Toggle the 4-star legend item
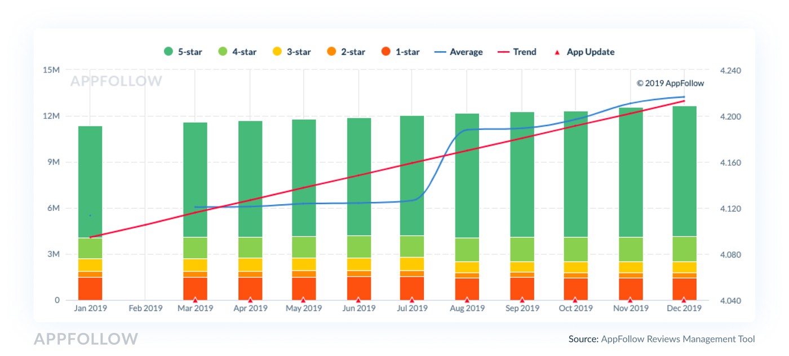Screen dimensions: 789x356 pyautogui.click(x=237, y=52)
